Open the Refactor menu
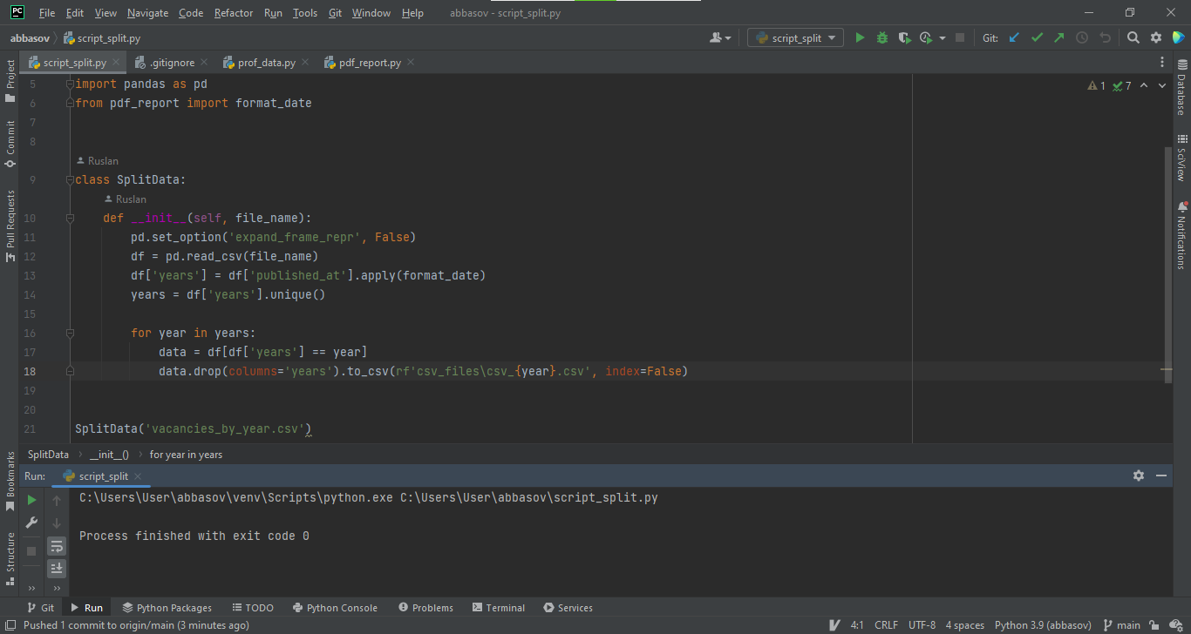 click(234, 12)
